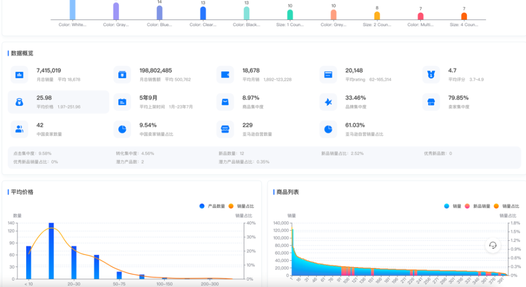The height and width of the screenshot is (287, 526).
Task: Click the monthly total sales bar-chart icon
Action: 19,75
